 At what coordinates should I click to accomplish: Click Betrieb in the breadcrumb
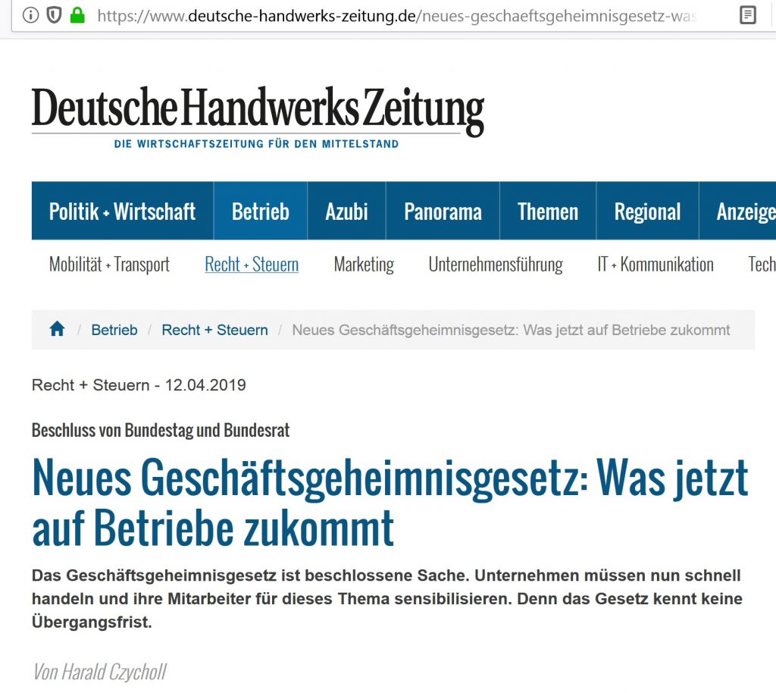[x=114, y=330]
